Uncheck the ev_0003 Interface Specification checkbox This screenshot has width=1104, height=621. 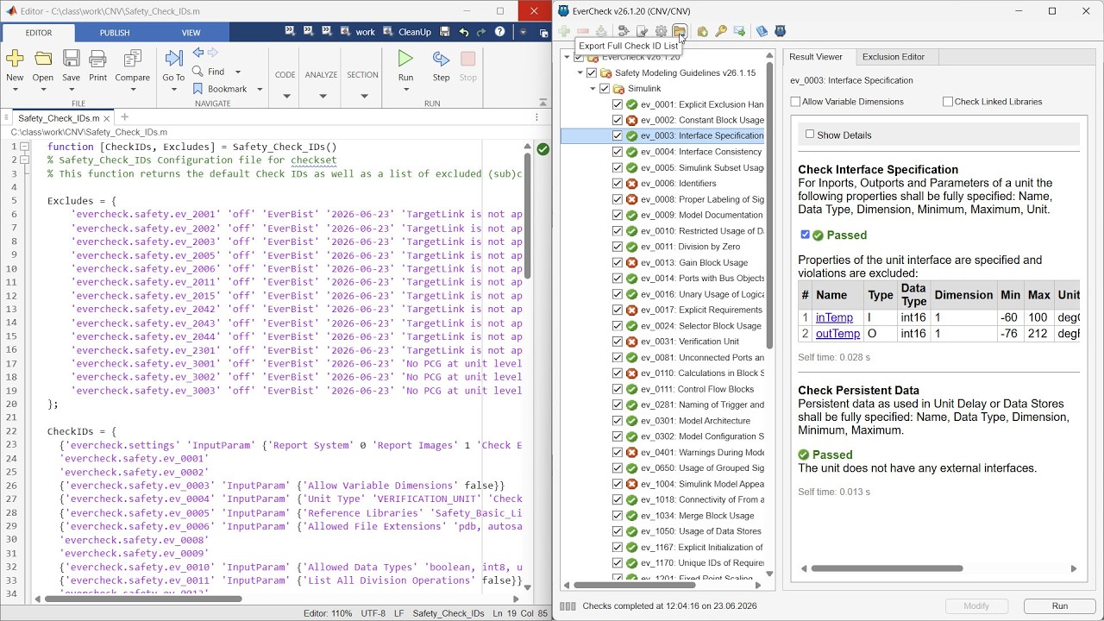tap(618, 135)
